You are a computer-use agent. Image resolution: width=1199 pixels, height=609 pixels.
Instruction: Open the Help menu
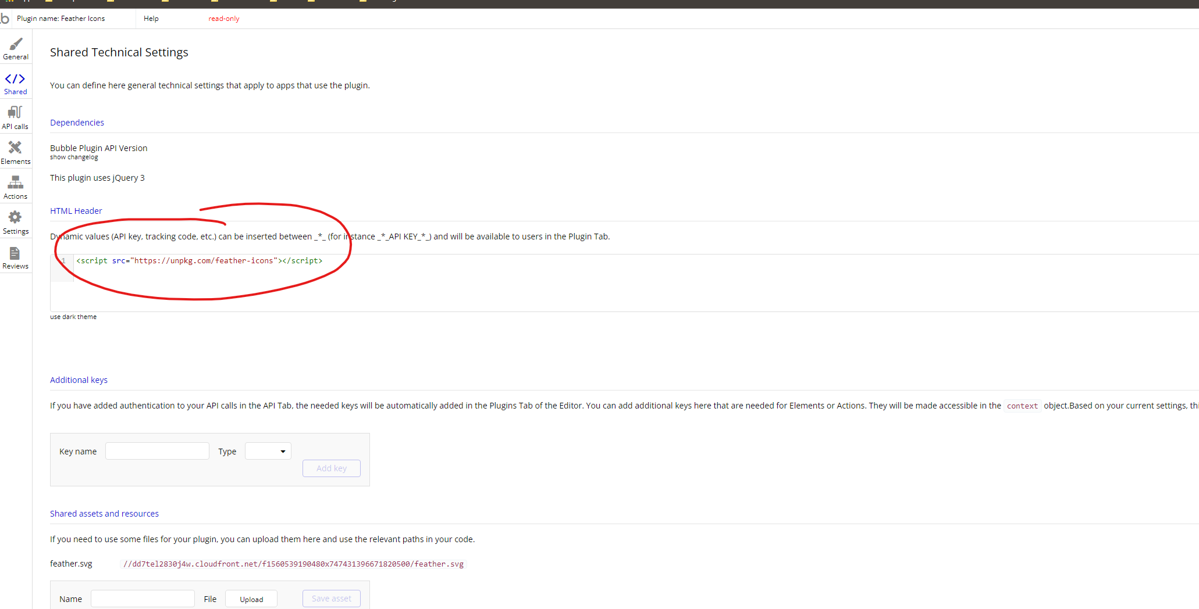pyautogui.click(x=151, y=19)
